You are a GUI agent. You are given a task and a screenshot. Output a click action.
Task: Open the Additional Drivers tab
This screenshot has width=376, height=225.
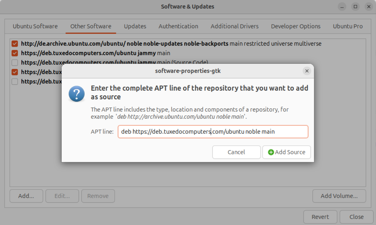tap(235, 26)
